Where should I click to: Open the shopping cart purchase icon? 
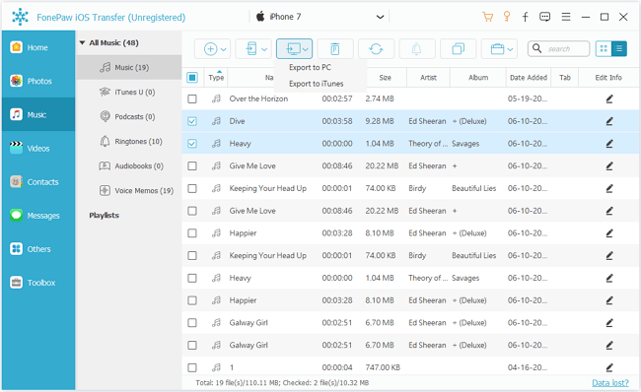[x=487, y=17]
